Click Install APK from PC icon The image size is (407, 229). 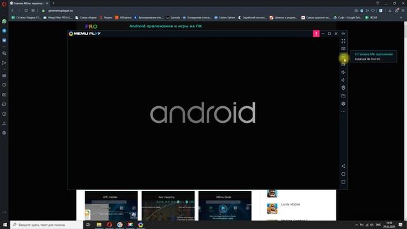[x=343, y=57]
